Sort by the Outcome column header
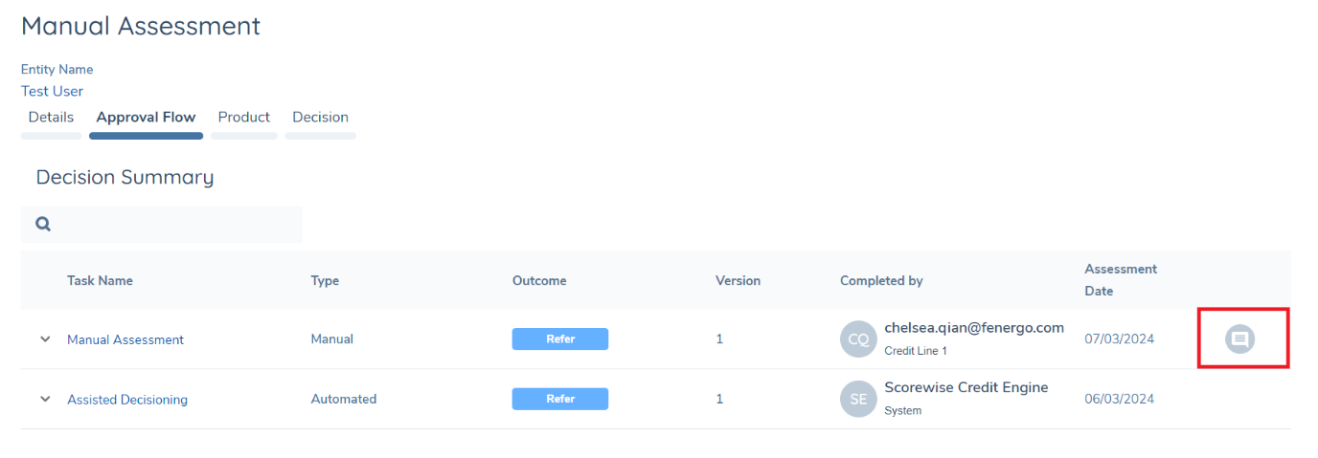1318x458 pixels. 539,281
